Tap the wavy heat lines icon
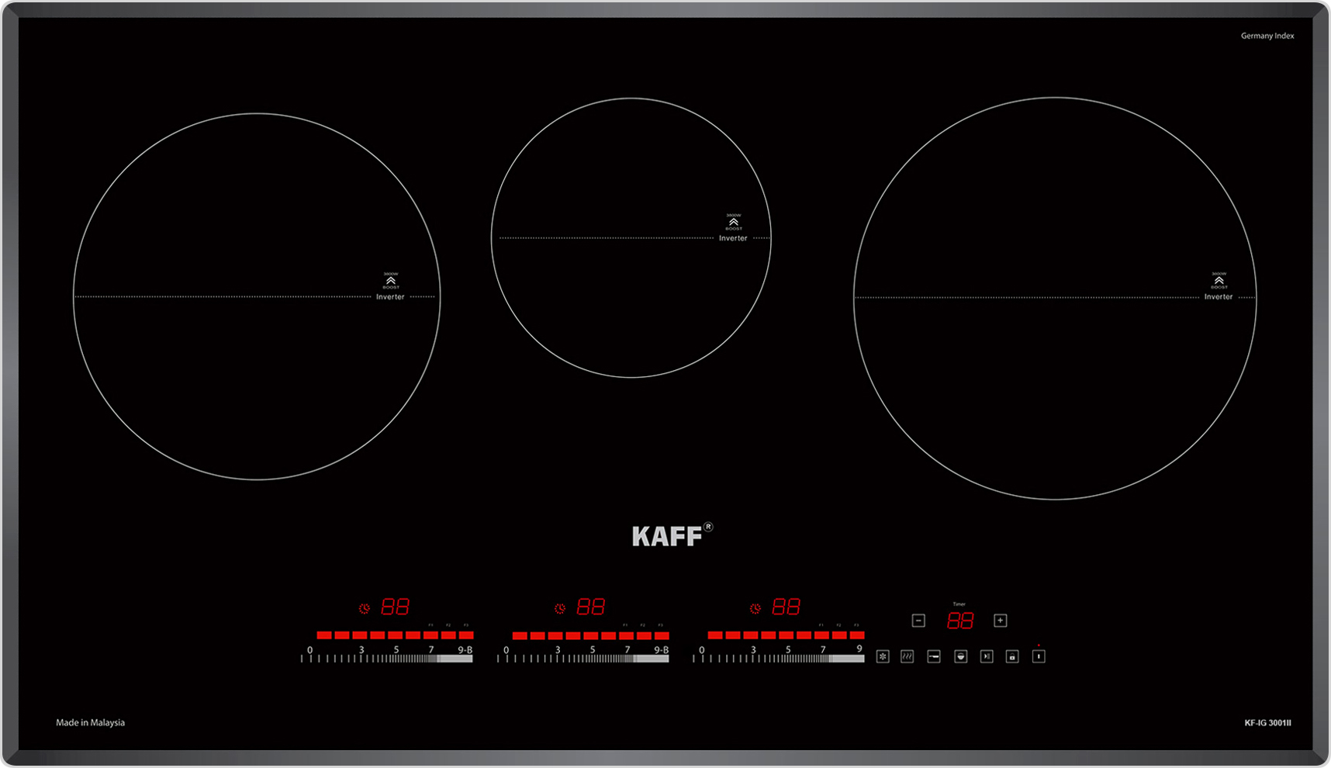The image size is (1331, 768). [907, 657]
